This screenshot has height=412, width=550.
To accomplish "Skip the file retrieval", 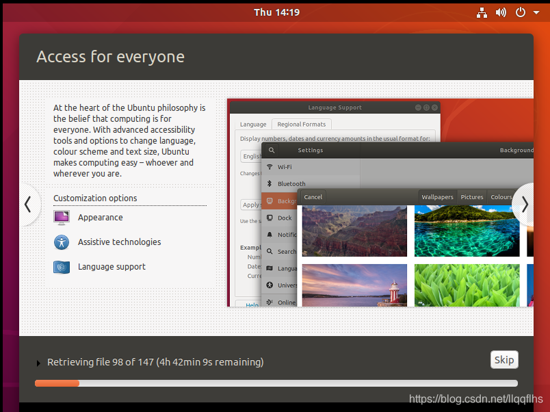I will point(504,360).
